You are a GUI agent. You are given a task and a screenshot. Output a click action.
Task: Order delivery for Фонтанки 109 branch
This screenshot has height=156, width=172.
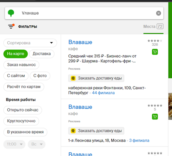96,78
